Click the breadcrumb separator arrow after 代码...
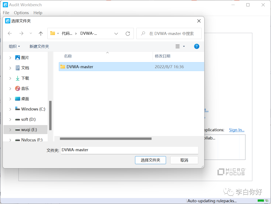 pos(76,34)
